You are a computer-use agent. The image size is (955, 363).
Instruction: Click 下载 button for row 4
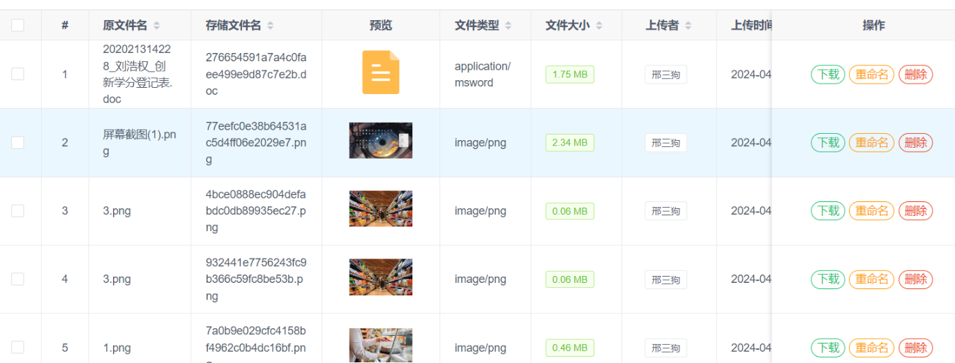(x=828, y=279)
